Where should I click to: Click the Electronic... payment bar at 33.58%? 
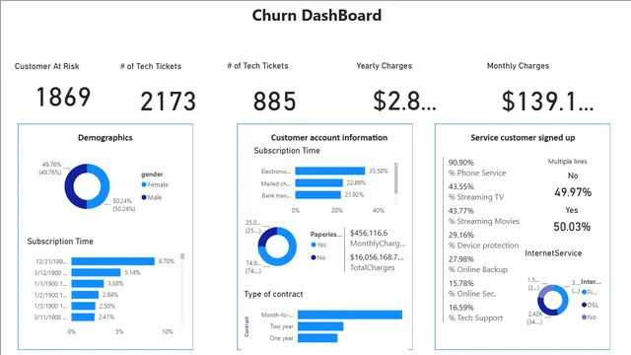coord(330,171)
